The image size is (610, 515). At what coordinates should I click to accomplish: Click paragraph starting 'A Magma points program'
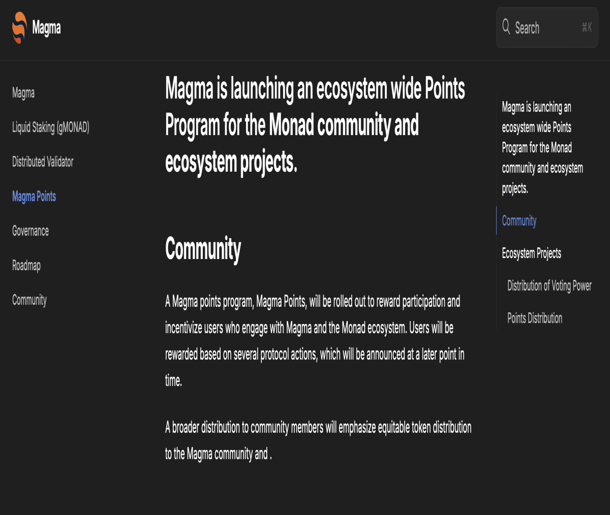pyautogui.click(x=315, y=341)
